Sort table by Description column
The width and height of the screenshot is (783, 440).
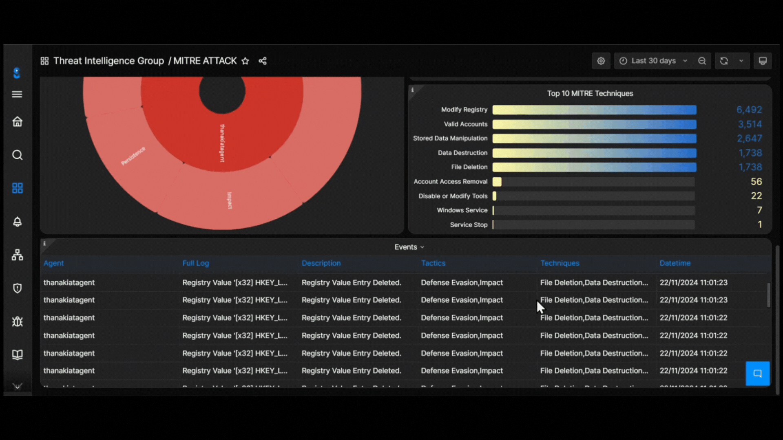click(321, 263)
